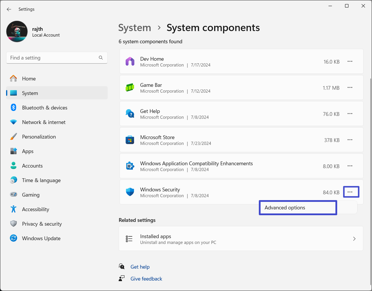Expand the three-dot menu for Get Help
Viewport: 372px width, 291px height.
tap(350, 114)
